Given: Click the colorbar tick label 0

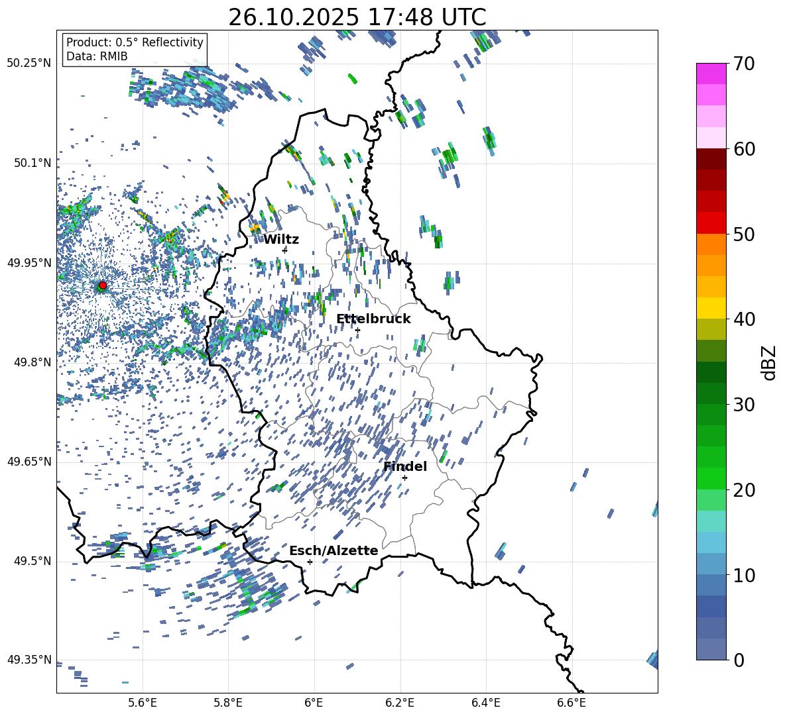Looking at the screenshot, I should point(739,660).
